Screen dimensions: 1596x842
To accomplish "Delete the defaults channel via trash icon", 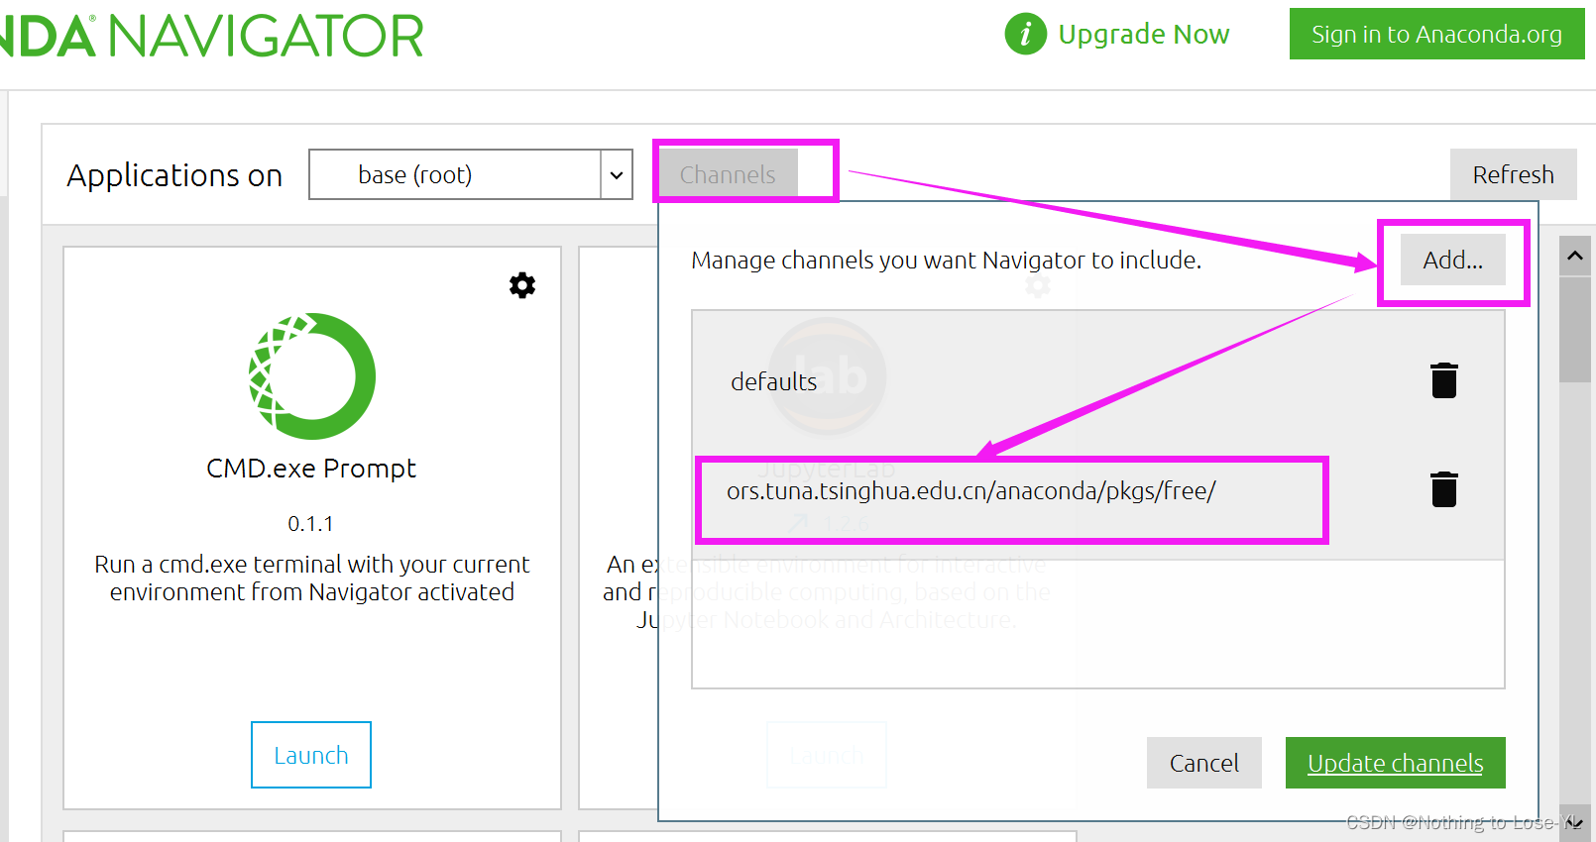I will pyautogui.click(x=1444, y=380).
